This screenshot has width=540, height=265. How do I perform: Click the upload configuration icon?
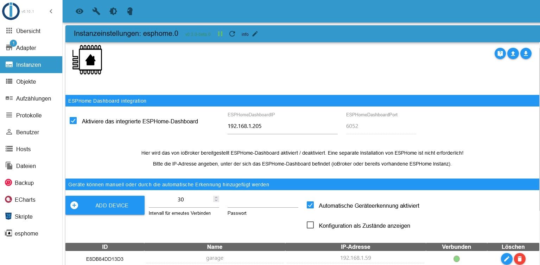tap(513, 53)
